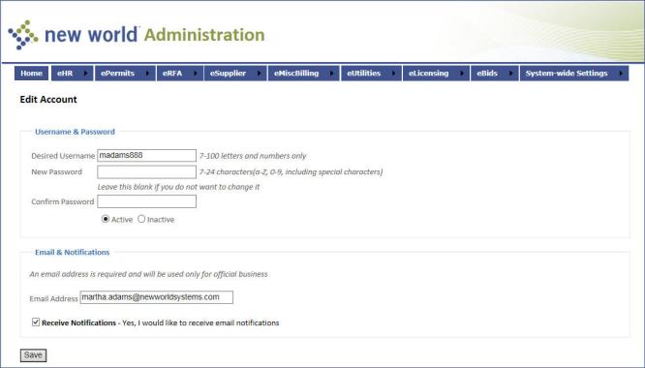Focus the New Password field
This screenshot has height=368, width=645.
[147, 171]
